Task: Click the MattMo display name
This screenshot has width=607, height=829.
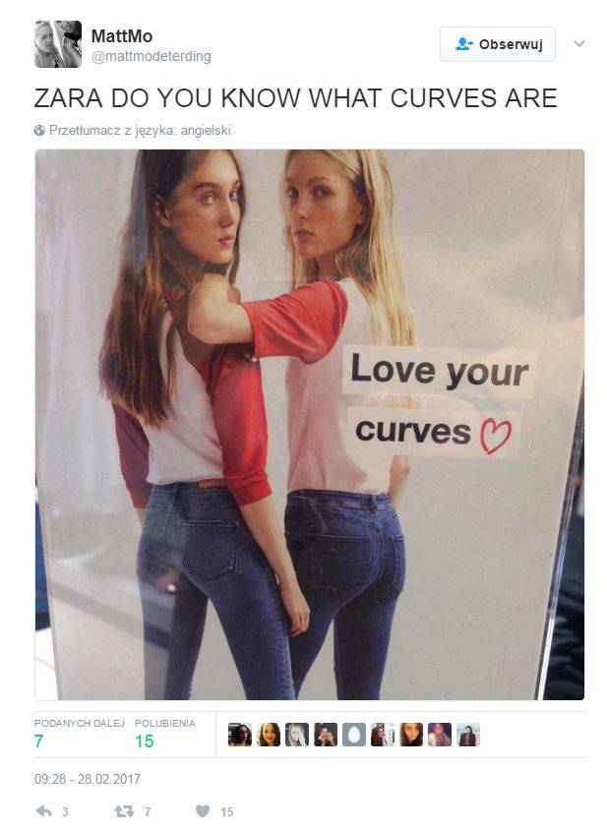Action: coord(122,36)
